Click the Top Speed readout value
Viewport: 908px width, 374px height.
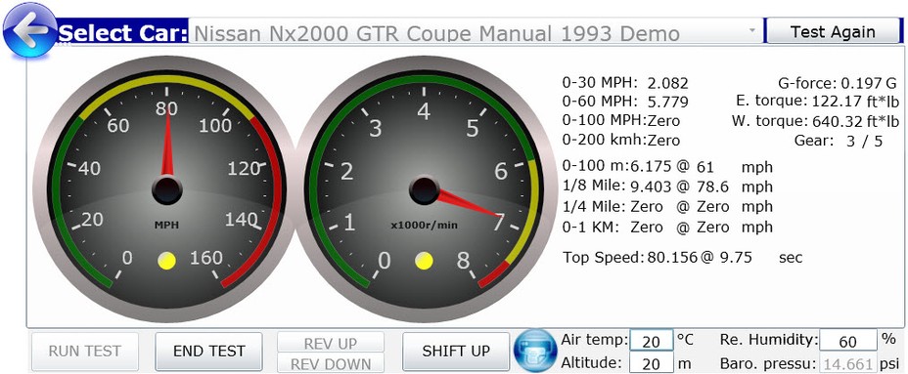672,257
